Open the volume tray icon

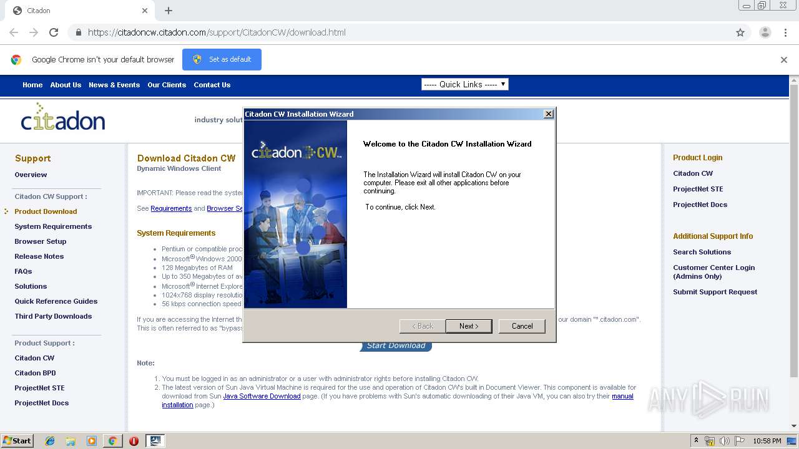(x=724, y=441)
